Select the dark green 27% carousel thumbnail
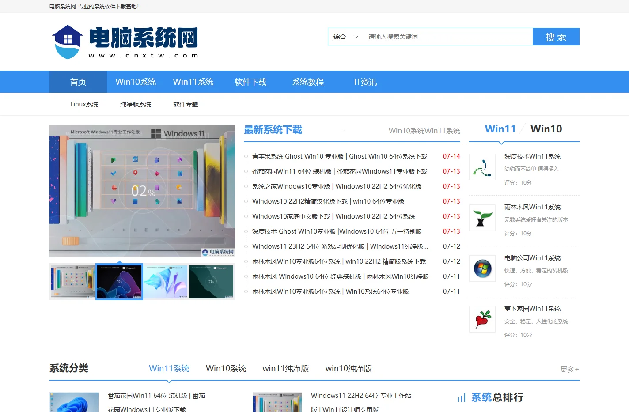The width and height of the screenshot is (629, 412). click(212, 282)
